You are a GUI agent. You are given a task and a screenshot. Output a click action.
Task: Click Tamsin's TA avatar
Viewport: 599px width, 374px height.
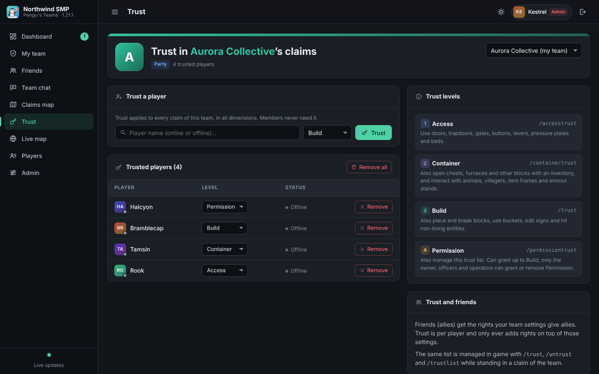pos(120,249)
